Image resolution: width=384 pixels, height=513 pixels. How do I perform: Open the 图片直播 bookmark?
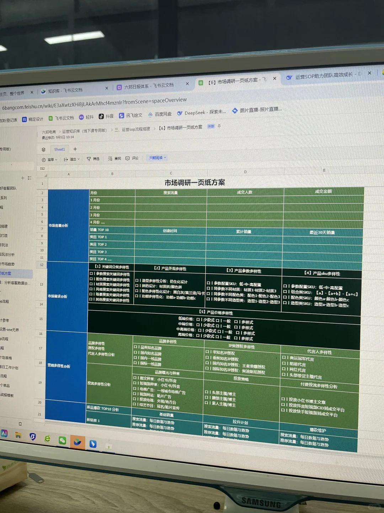257,110
